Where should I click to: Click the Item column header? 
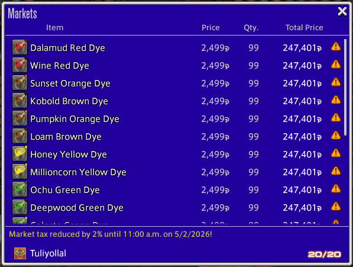pyautogui.click(x=55, y=27)
